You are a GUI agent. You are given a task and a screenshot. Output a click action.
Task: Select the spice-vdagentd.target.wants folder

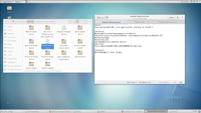coord(64,55)
